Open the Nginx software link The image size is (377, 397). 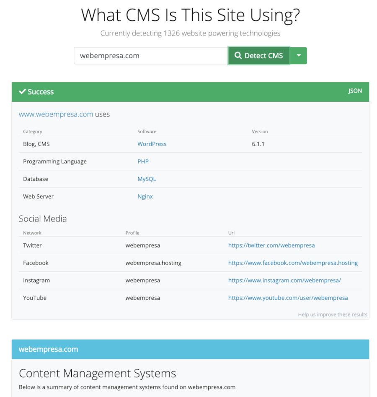point(145,196)
